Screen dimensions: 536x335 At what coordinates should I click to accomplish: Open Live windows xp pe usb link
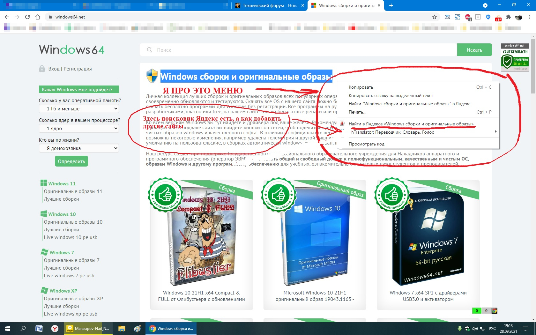coord(71,314)
